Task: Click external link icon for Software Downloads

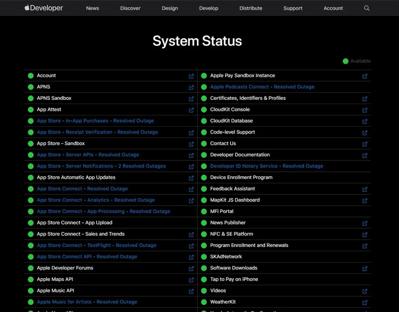Action: [365, 269]
